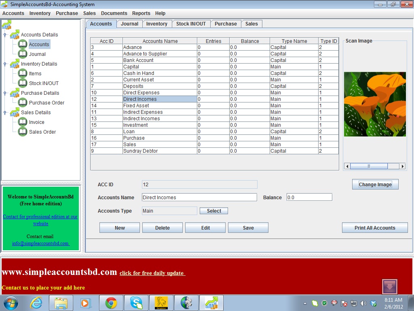Collapse the Inventory Details tree node

click(5, 64)
